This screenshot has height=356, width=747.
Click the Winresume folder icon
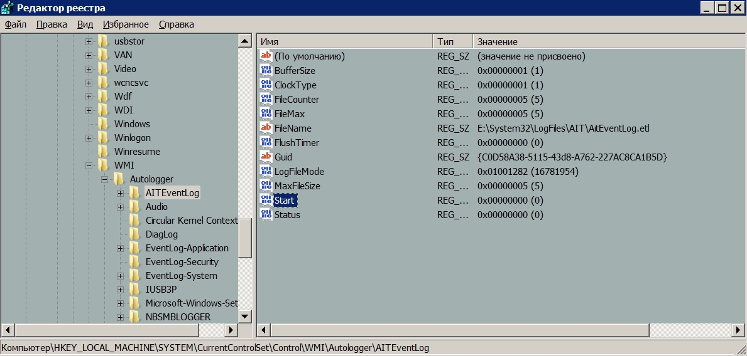104,152
